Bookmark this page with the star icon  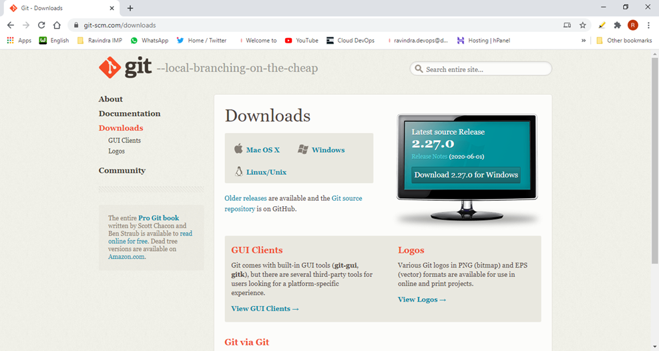(583, 25)
